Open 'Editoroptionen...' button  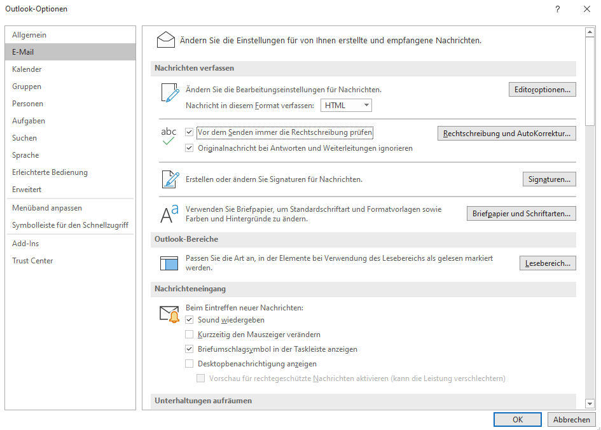pyautogui.click(x=542, y=90)
